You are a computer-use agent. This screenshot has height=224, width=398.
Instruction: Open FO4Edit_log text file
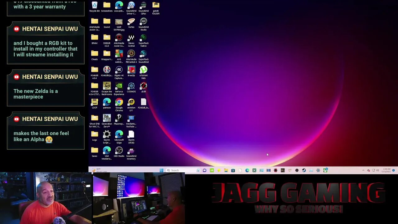143,104
